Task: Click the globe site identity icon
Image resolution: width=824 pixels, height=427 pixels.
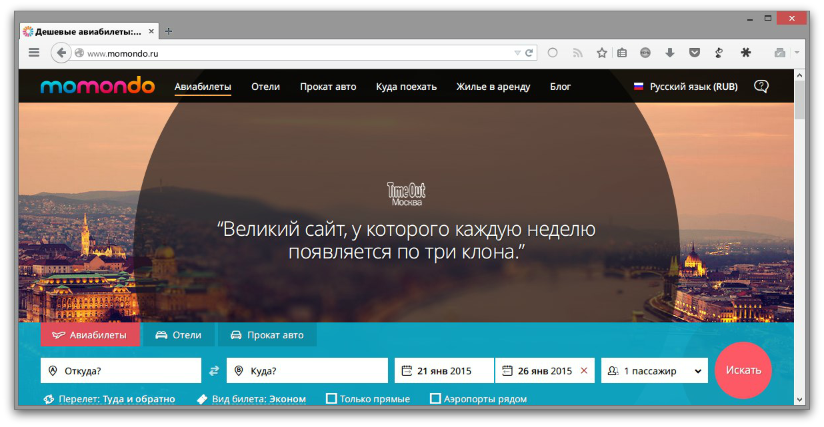Action: [x=79, y=53]
